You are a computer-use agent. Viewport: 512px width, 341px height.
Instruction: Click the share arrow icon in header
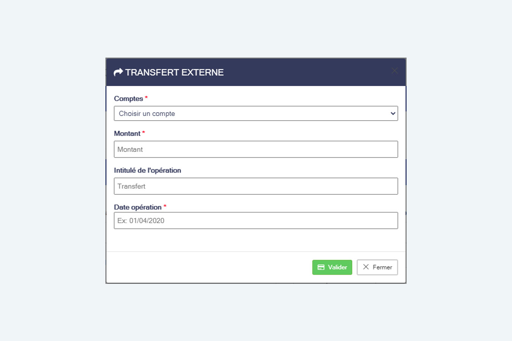[x=118, y=72]
